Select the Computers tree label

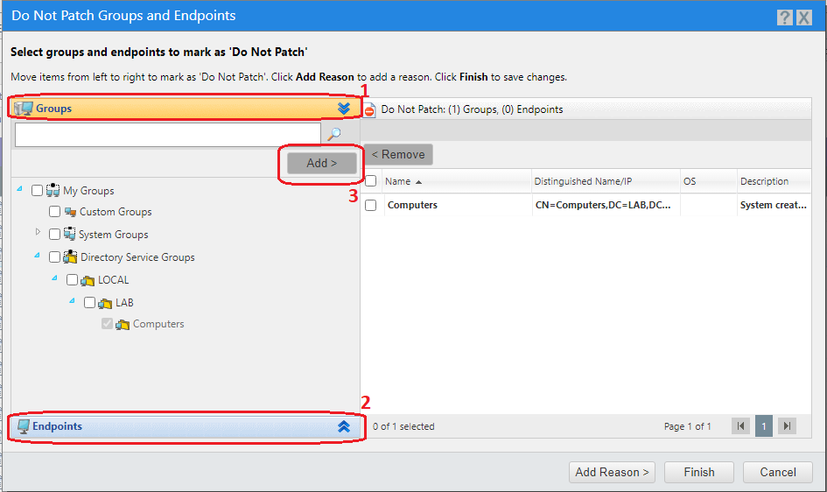click(x=158, y=324)
